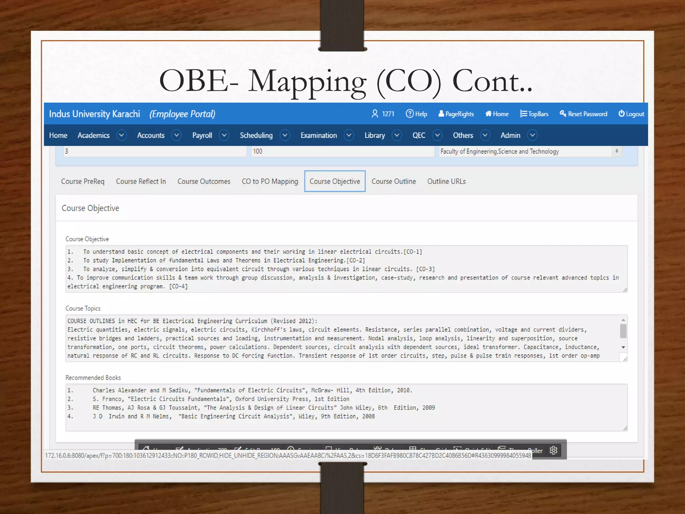Screen dimensions: 685x514
Task: Select the Course Objective tab
Action: point(335,181)
